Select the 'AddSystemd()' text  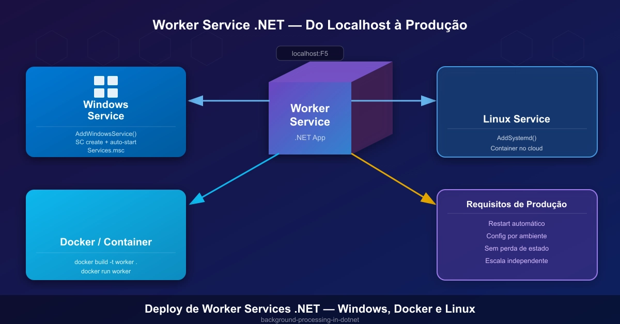click(x=517, y=138)
